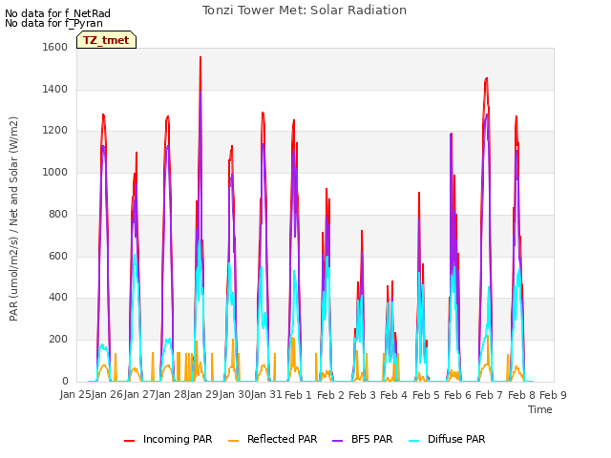
Task: Click the Jan 27 x-axis date label
Action: (x=139, y=395)
